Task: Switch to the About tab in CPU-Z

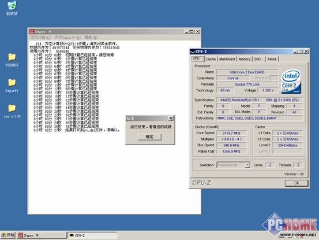Action: [272, 59]
